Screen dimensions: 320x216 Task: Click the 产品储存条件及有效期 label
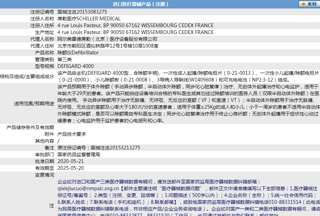[30, 127]
